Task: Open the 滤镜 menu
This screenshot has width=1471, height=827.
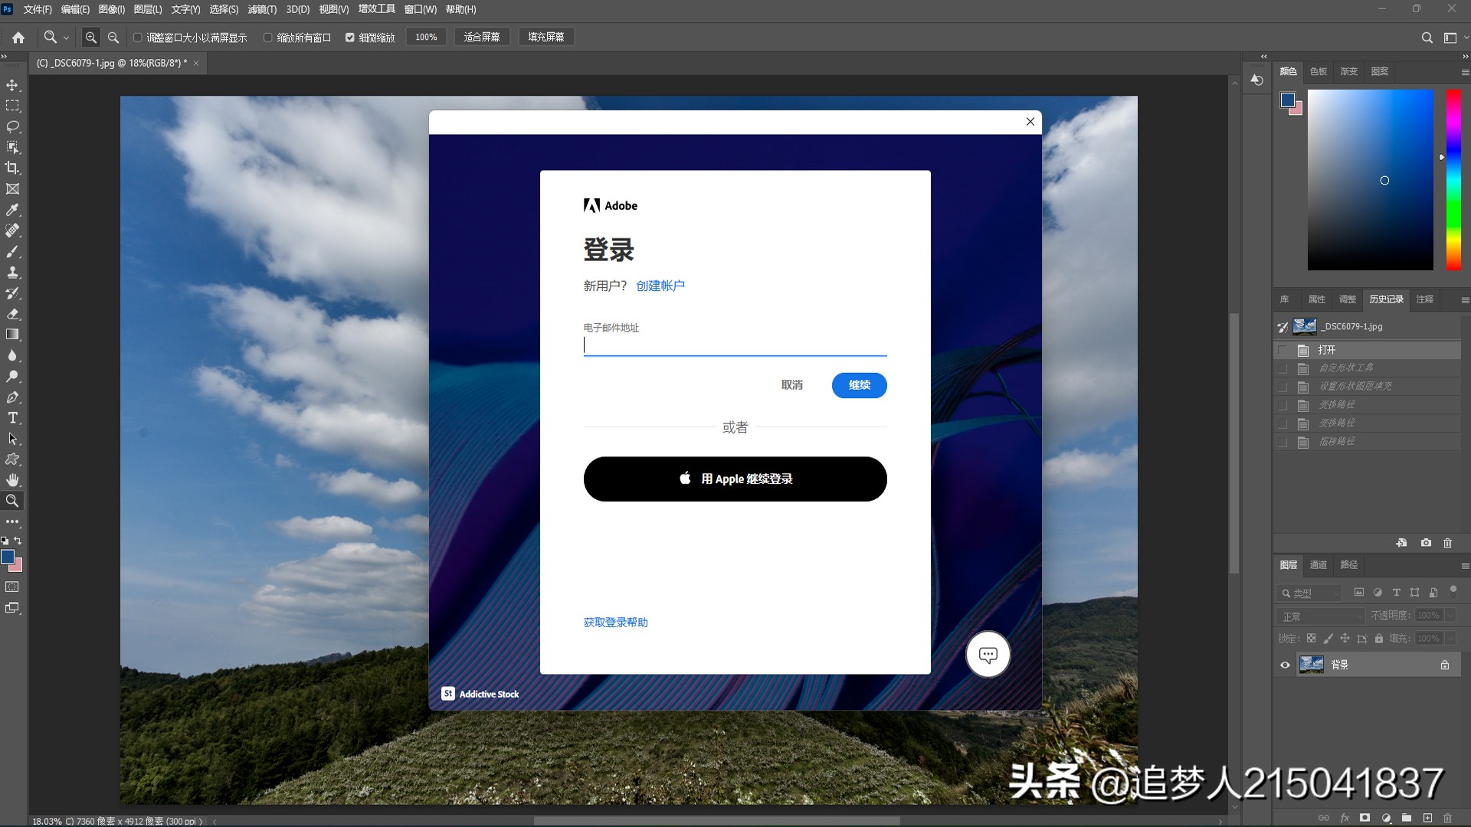Action: tap(264, 9)
